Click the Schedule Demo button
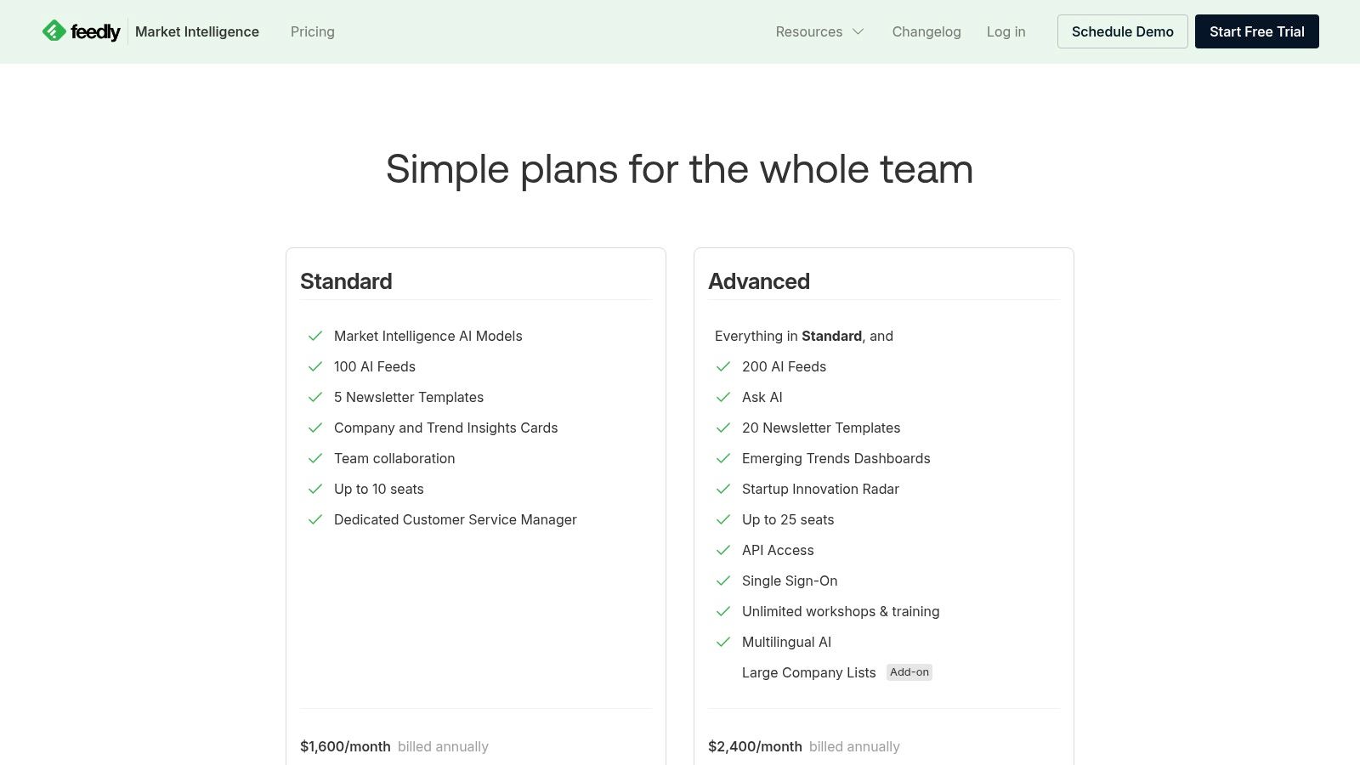Screen dimensions: 1360x765 pos(1122,31)
